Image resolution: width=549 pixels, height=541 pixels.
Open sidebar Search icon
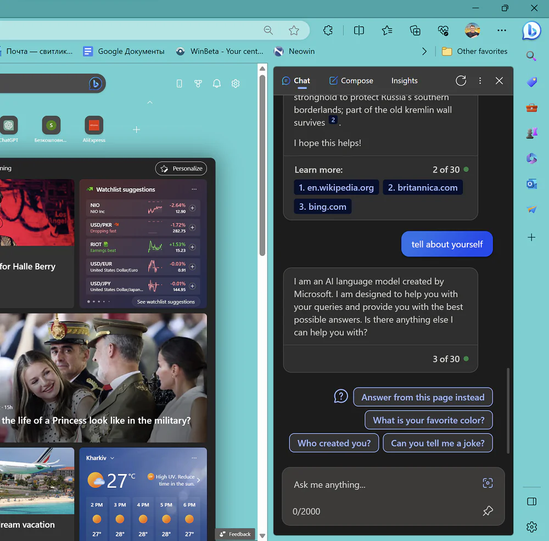(531, 55)
